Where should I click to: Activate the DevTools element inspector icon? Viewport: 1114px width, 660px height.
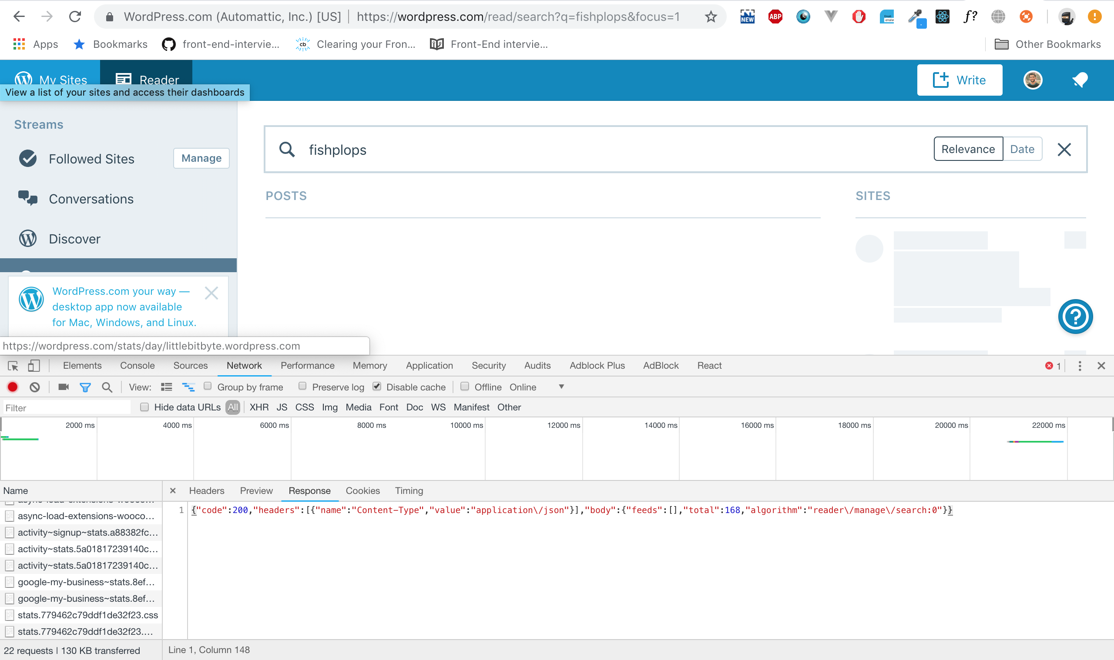(13, 366)
